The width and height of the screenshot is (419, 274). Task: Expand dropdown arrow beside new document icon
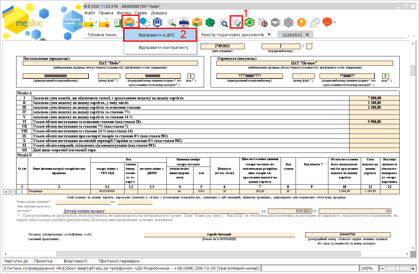pos(96,22)
